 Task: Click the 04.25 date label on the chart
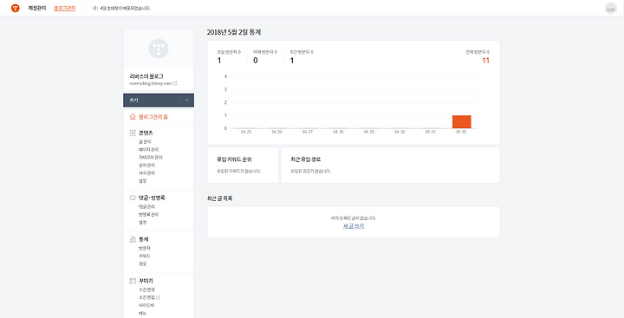246,132
